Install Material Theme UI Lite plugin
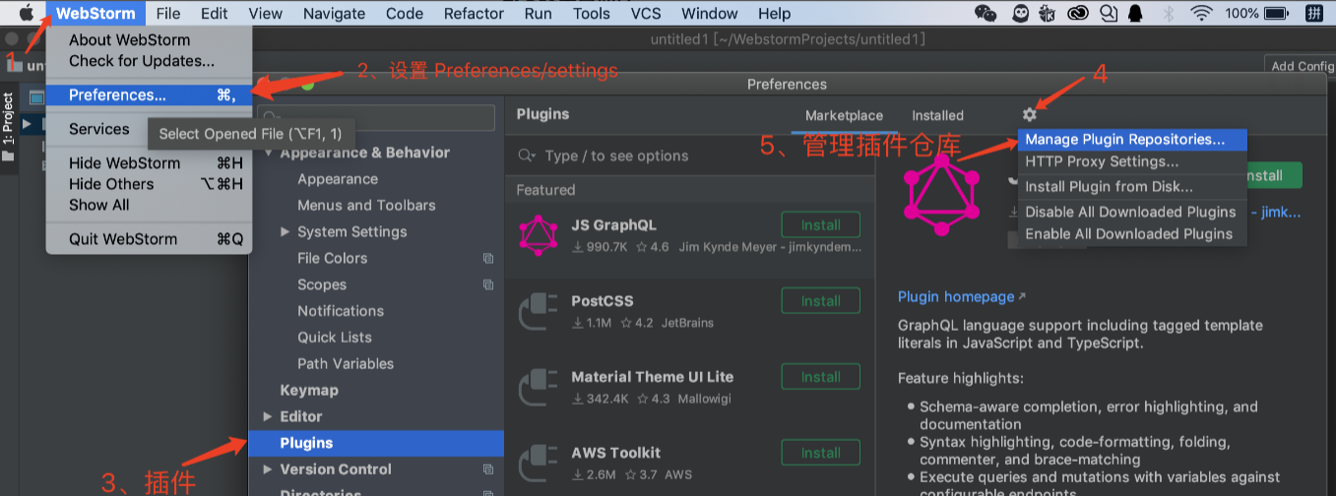Image resolution: width=1336 pixels, height=496 pixels. pyautogui.click(x=821, y=376)
